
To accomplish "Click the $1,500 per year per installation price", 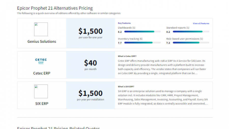I will 90,93.
